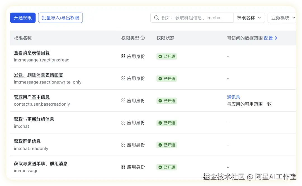Click the green check icon on 获取用户基本信息 status badge

pos(160,101)
